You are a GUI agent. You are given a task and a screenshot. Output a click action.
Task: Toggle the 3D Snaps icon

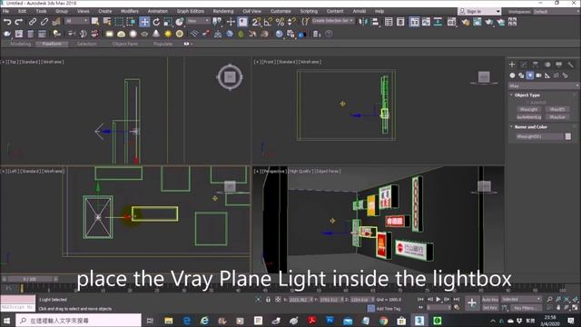256,22
